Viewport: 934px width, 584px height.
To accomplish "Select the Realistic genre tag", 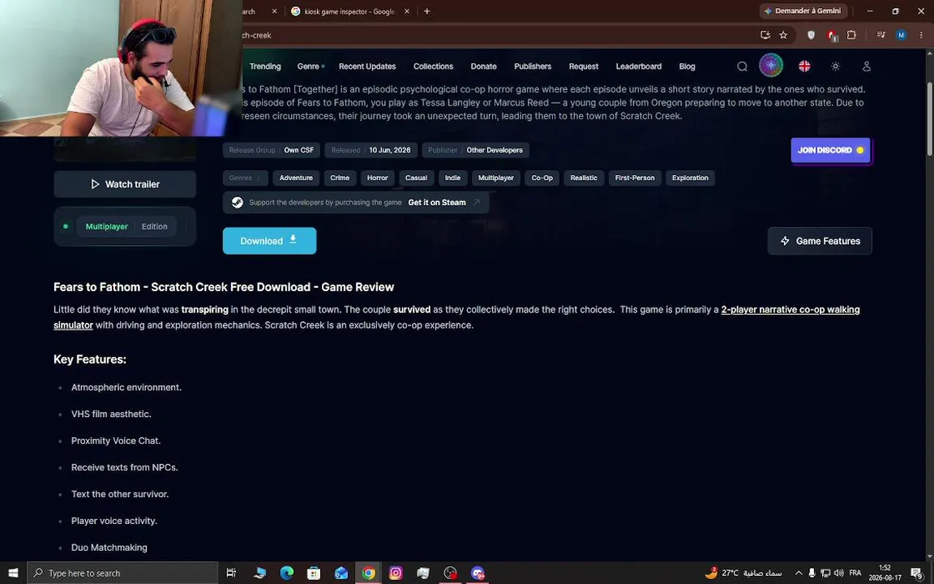I will [x=584, y=178].
